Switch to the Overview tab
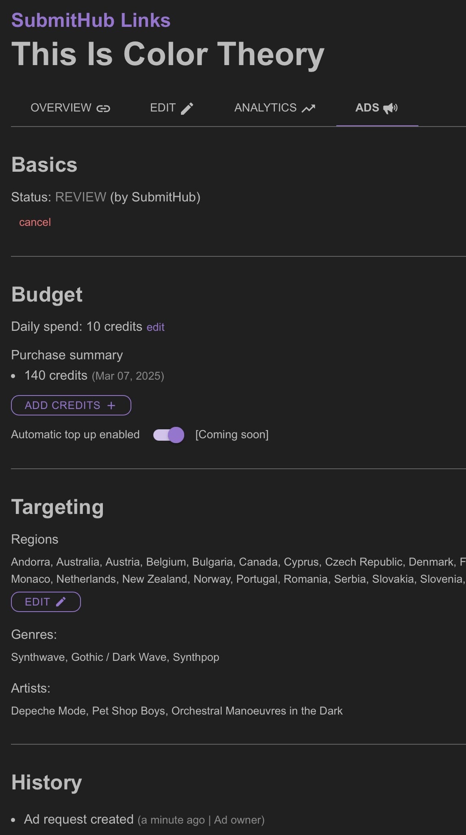466x835 pixels. click(x=70, y=108)
